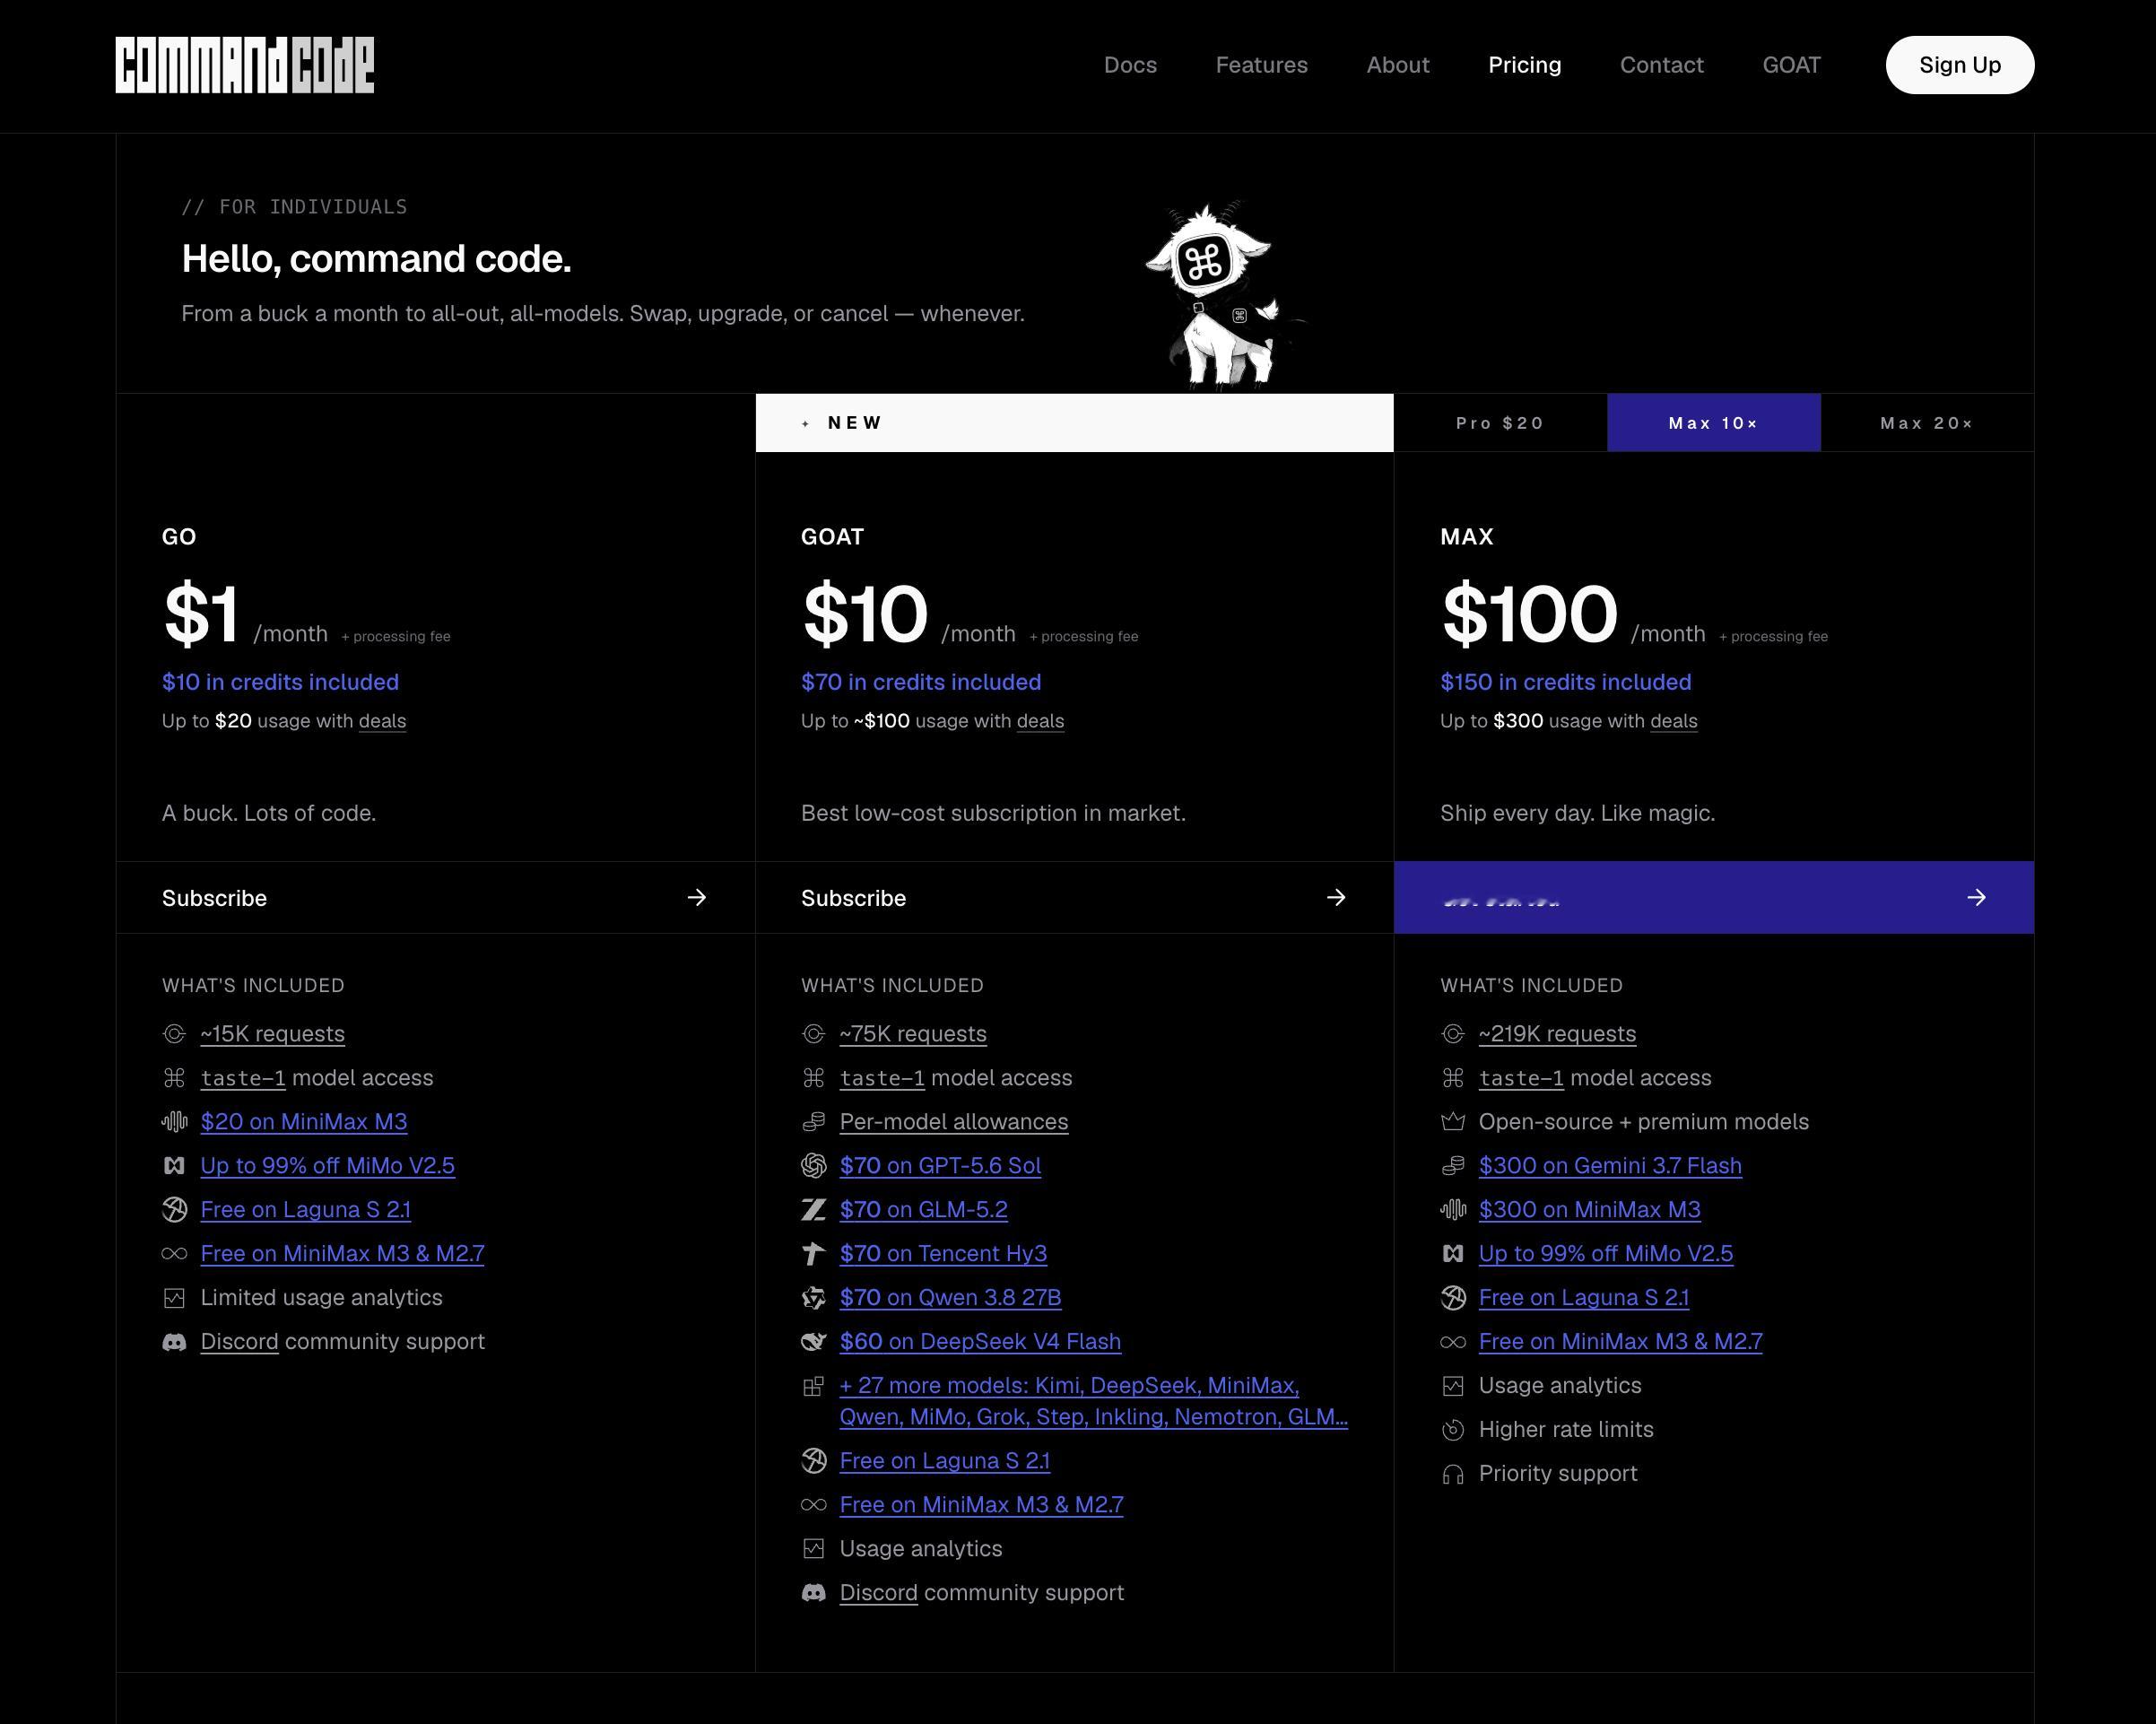Screen dimensions: 2156x1724
Task: Open the Per-model allowances link
Action: click(954, 1122)
